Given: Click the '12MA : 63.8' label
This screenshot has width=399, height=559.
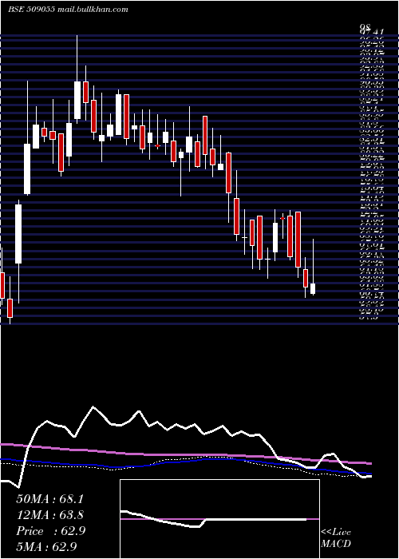Looking at the screenshot, I should click(x=50, y=515).
